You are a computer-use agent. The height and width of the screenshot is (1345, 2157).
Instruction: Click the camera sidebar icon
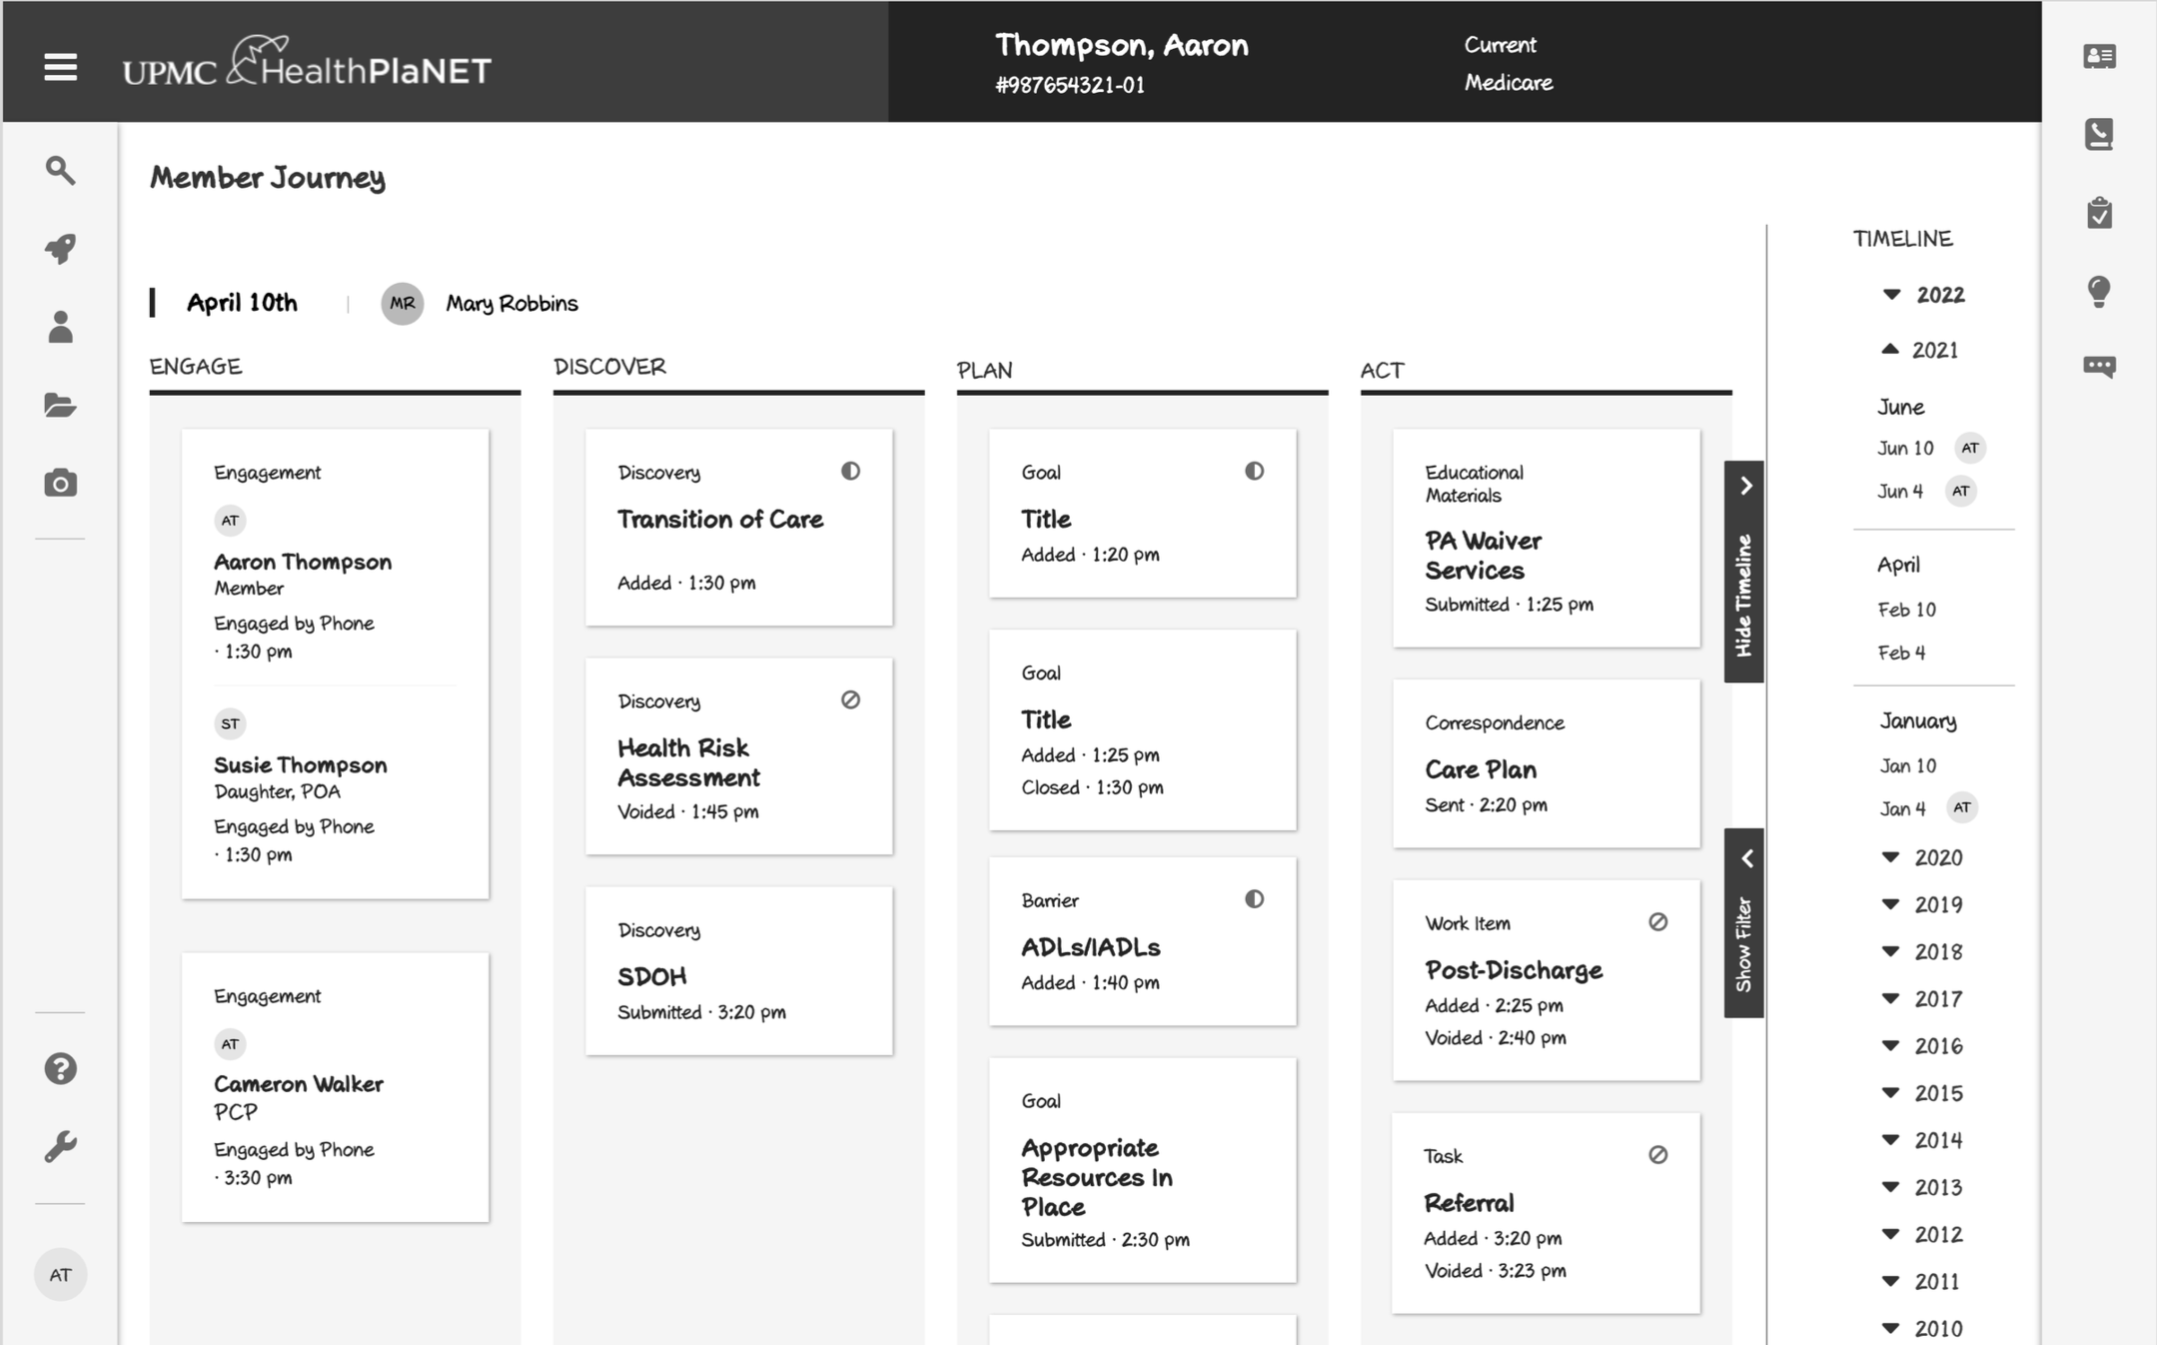click(x=60, y=484)
